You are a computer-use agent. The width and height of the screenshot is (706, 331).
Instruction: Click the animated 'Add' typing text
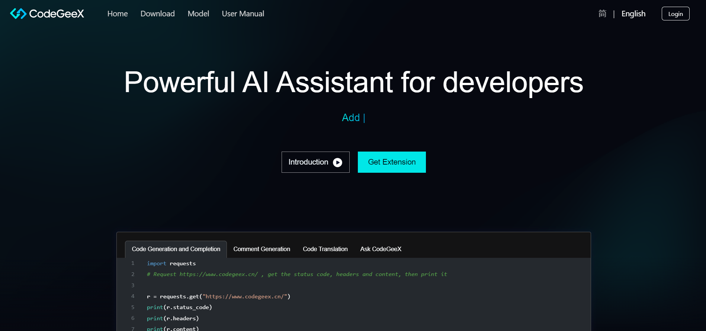point(351,118)
